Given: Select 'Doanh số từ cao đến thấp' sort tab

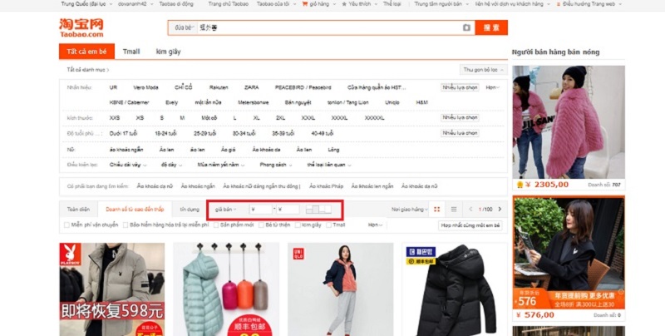Looking at the screenshot, I should pyautogui.click(x=135, y=209).
